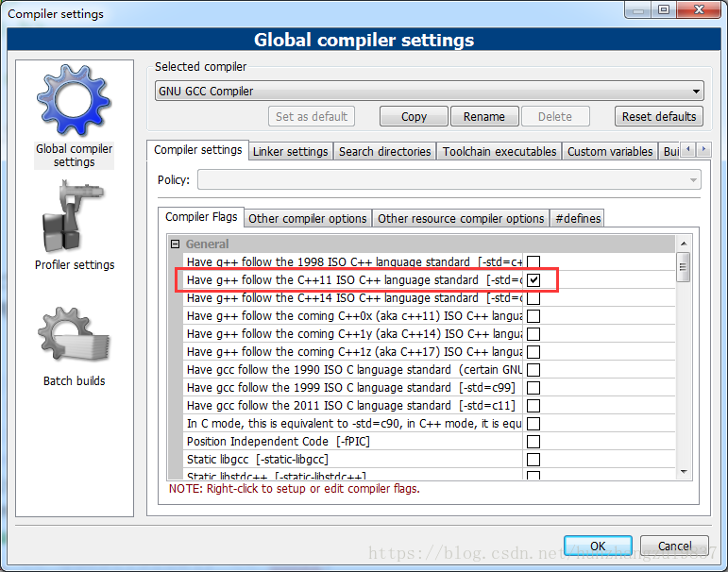The height and width of the screenshot is (572, 728).
Task: Check the Static libgcc checkbox
Action: pyautogui.click(x=533, y=459)
